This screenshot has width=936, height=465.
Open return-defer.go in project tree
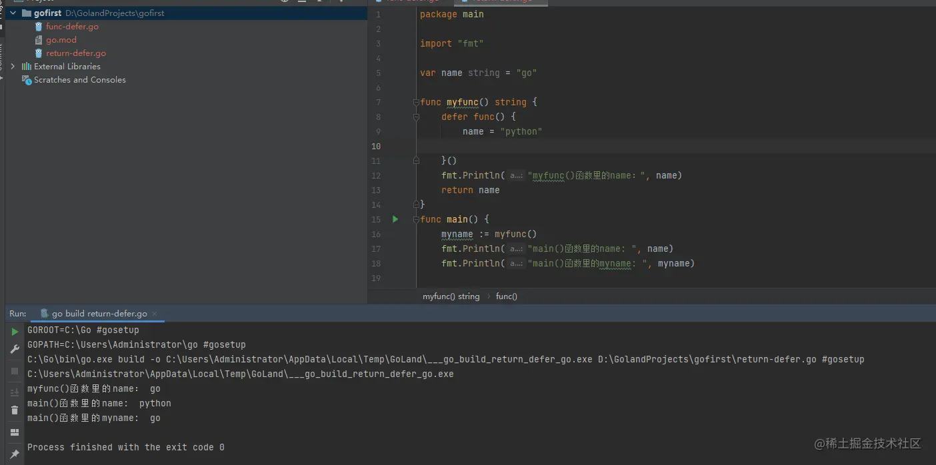click(x=76, y=53)
